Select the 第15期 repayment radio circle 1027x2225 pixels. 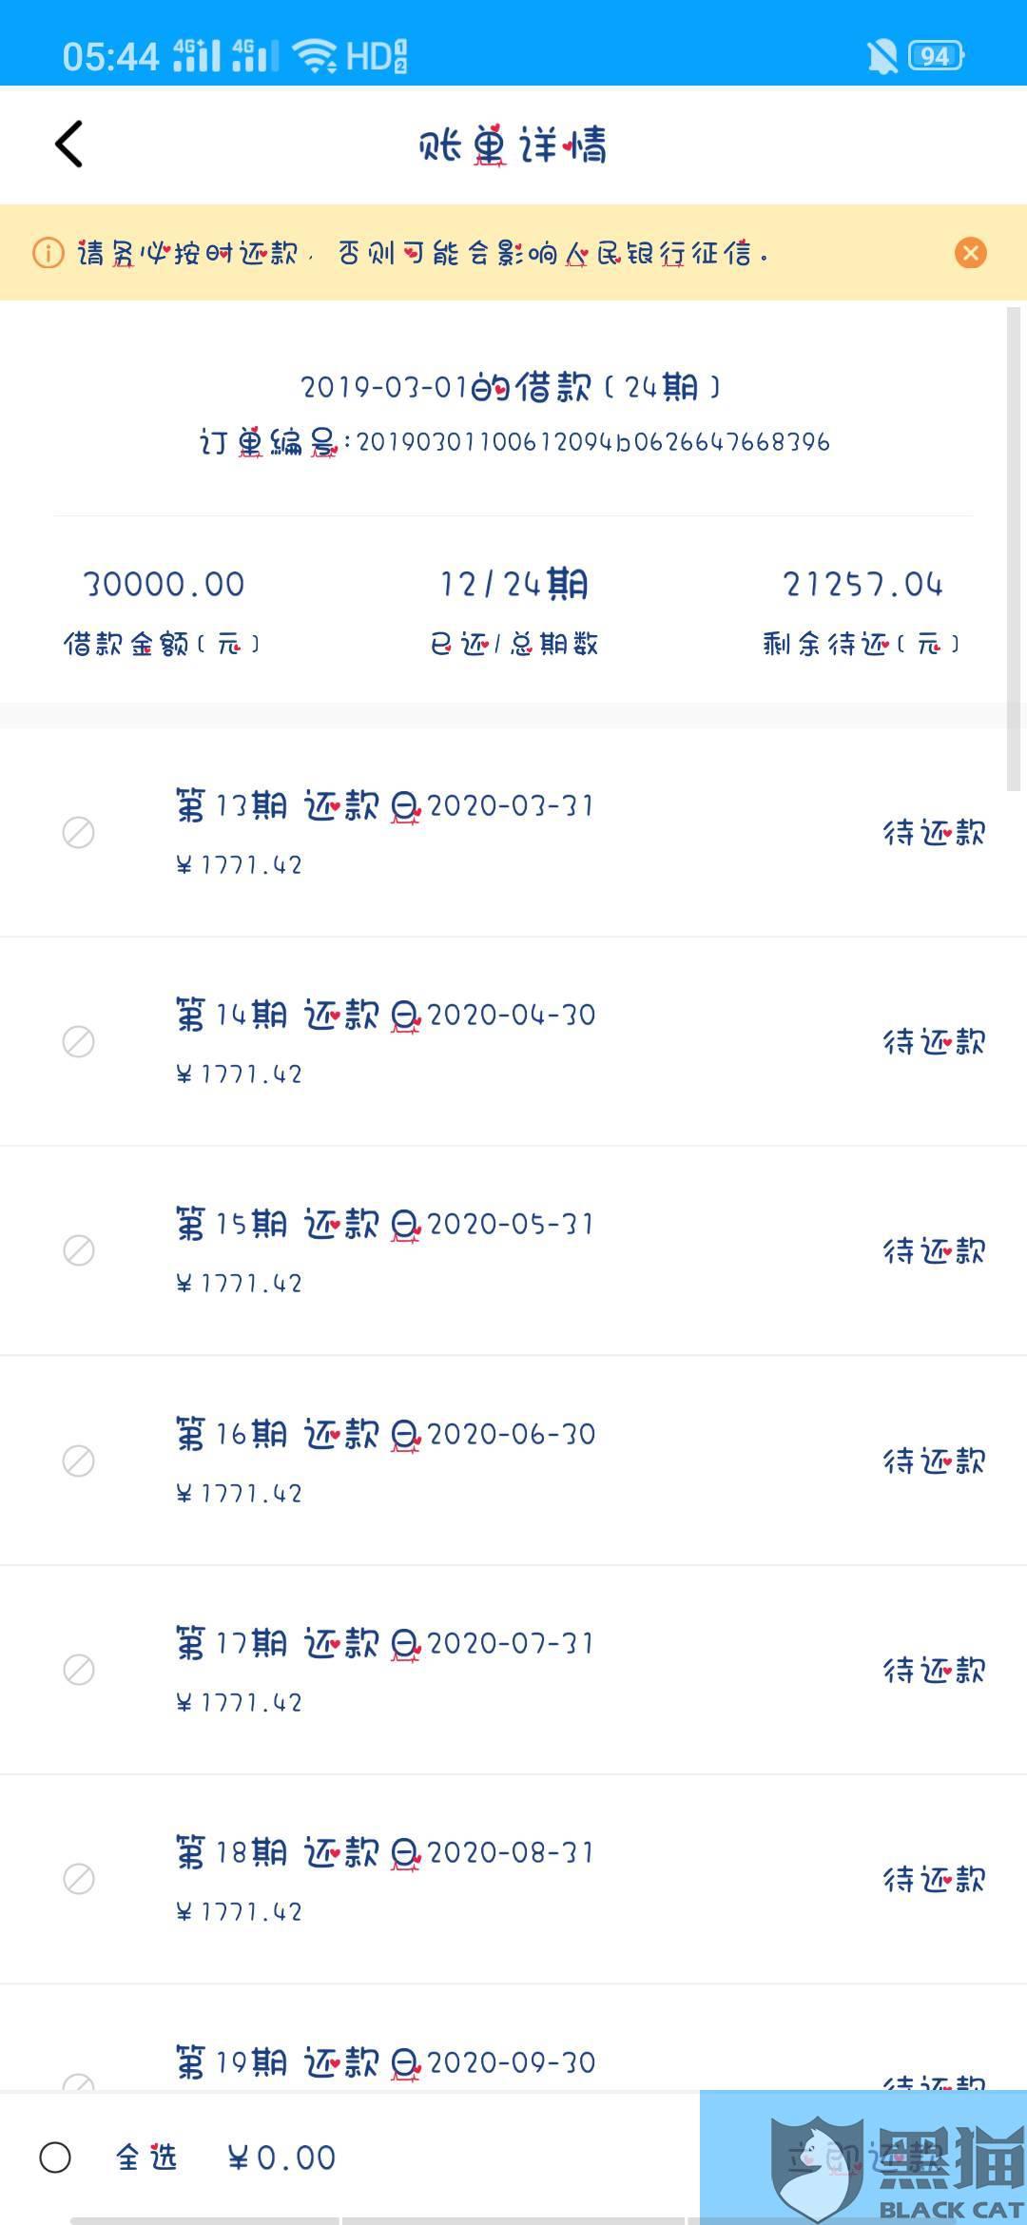point(78,1250)
